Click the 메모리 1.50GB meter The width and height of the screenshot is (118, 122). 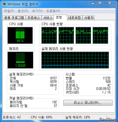[20, 60]
